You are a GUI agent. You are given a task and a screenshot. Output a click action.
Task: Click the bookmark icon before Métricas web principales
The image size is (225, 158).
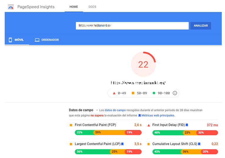point(139,115)
